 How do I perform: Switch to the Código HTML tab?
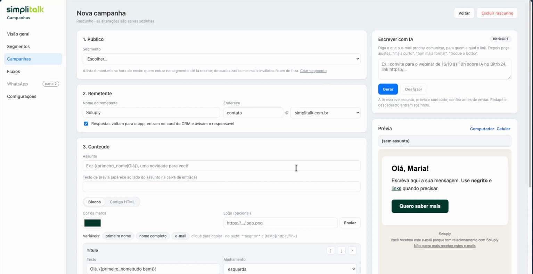(x=122, y=202)
